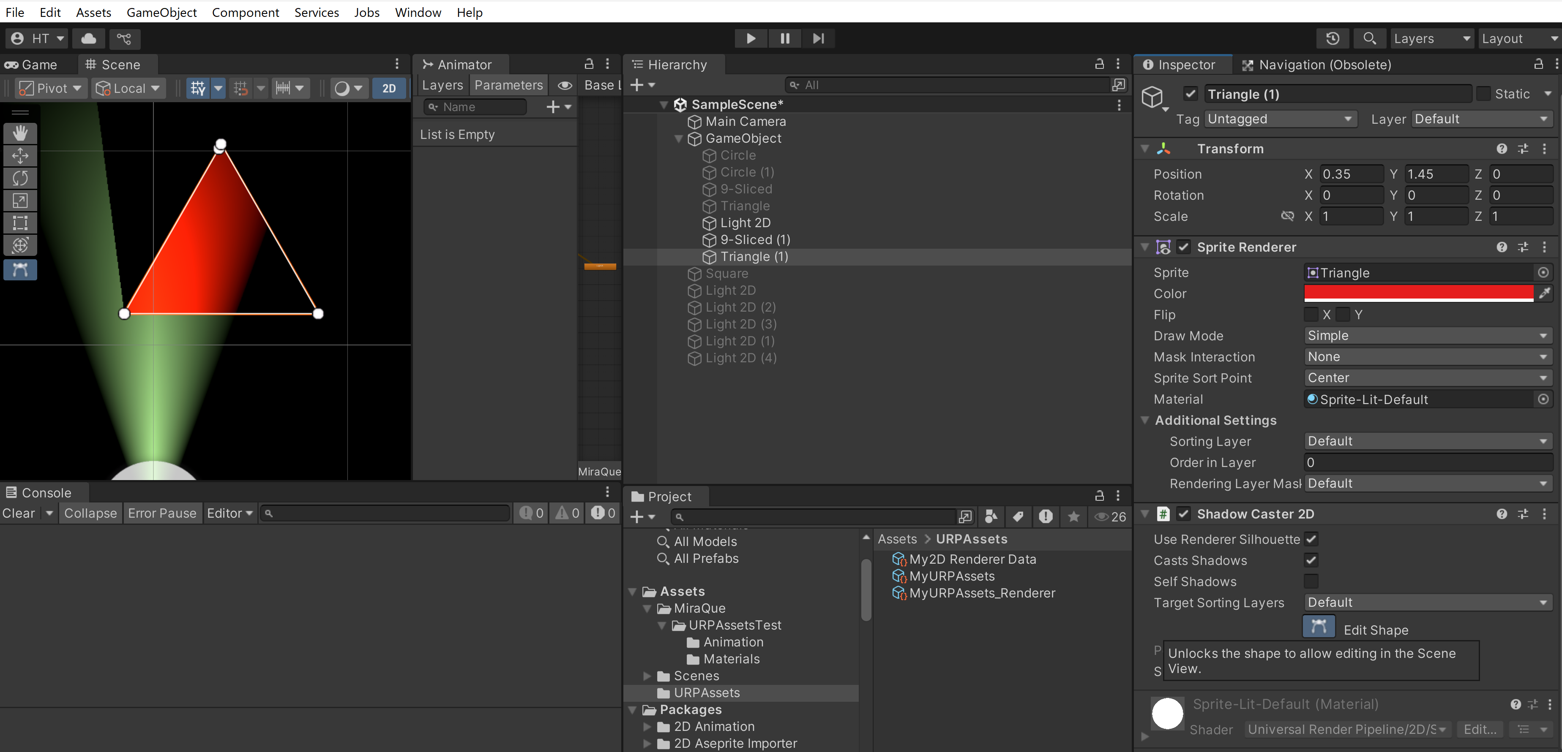
Task: Select Light 2D in the hierarchy
Action: tap(745, 223)
